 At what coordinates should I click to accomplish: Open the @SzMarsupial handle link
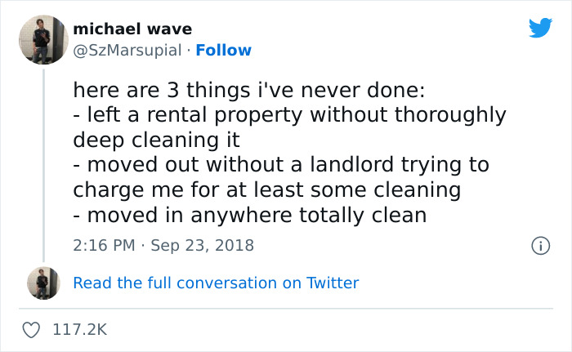pyautogui.click(x=127, y=51)
